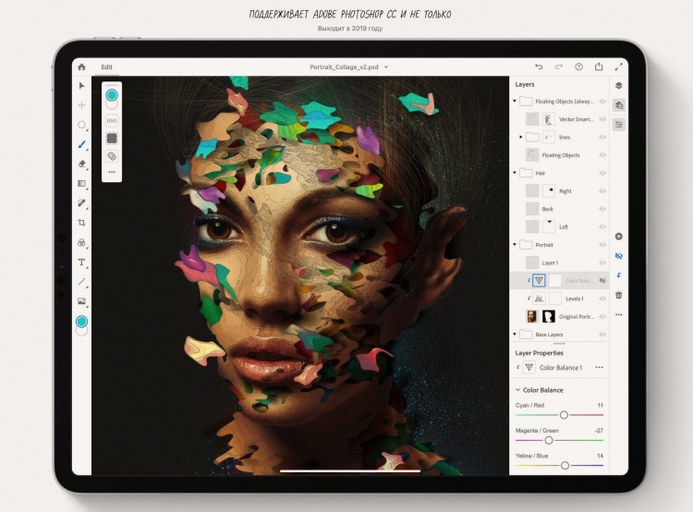Set brush size 650 button
Screen dimensions: 693x512
[112, 121]
